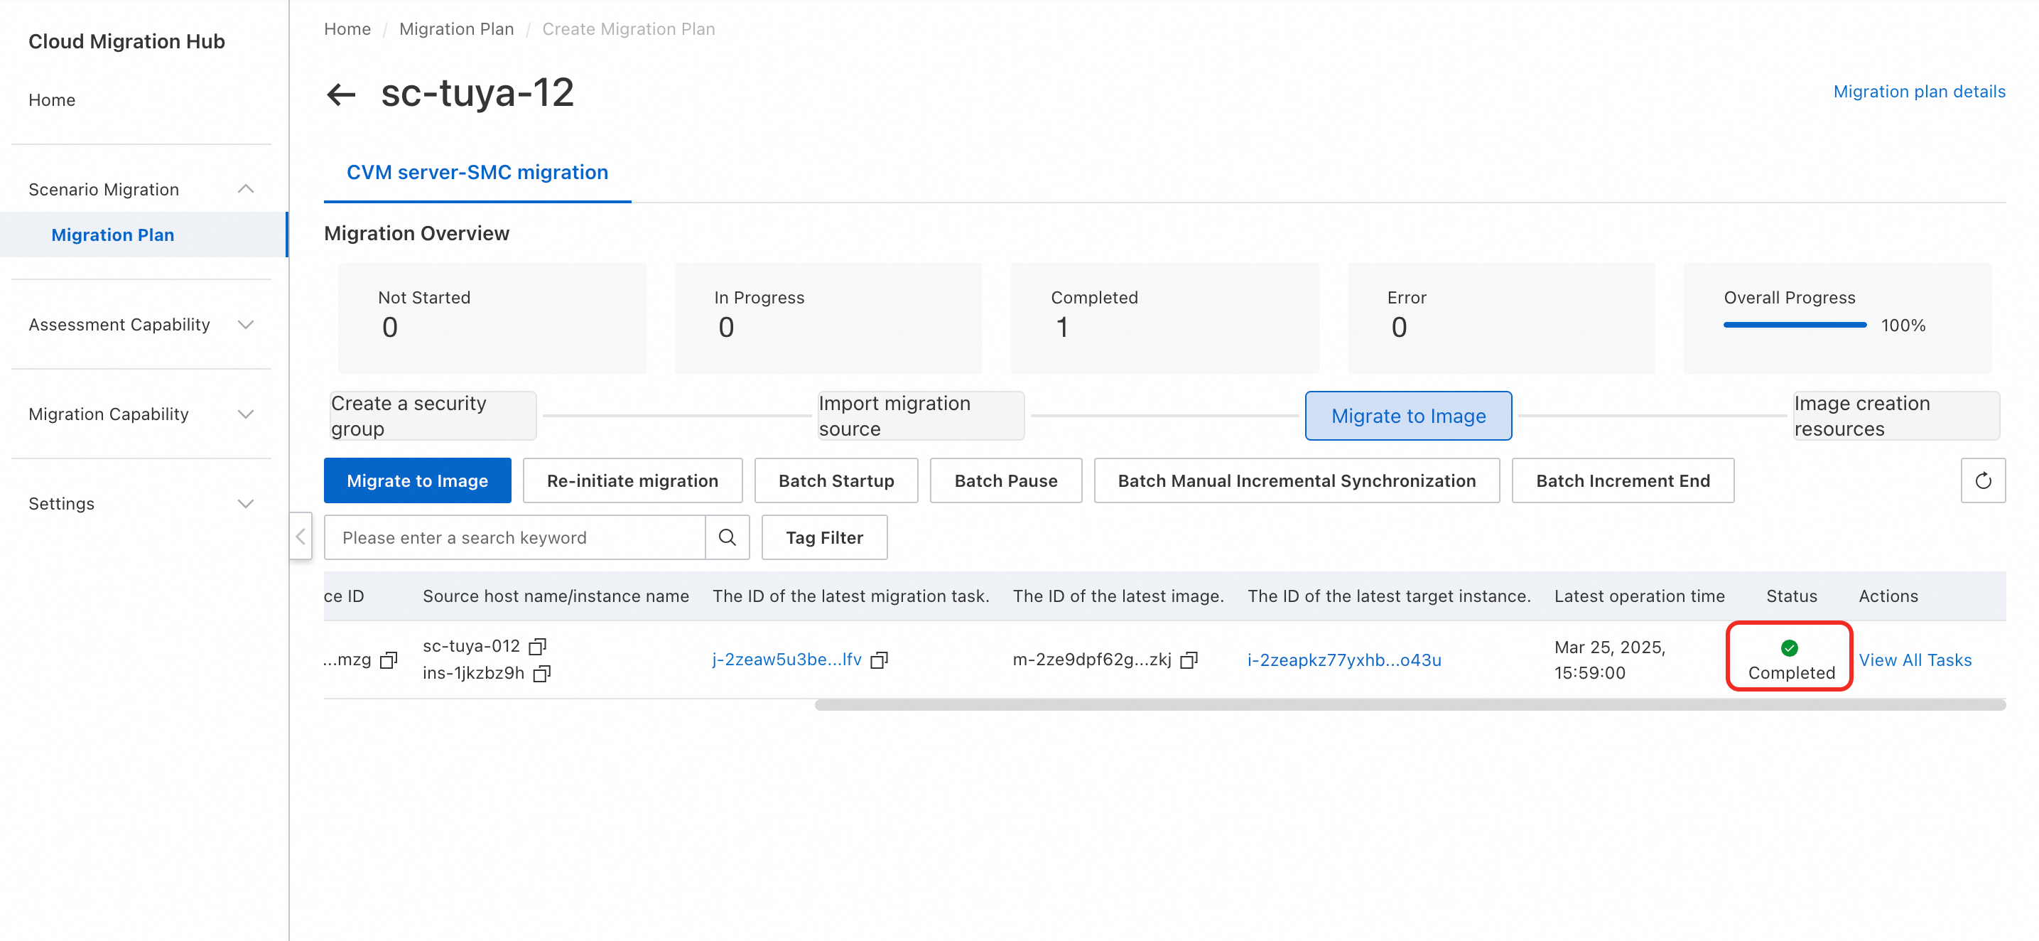This screenshot has height=941, width=2039.
Task: Copy the sc-tuya-012 host name
Action: [x=537, y=646]
